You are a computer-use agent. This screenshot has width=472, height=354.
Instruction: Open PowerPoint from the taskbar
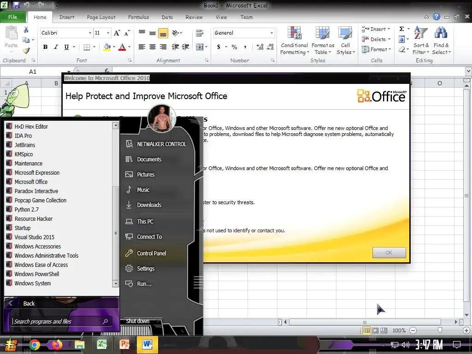click(124, 345)
